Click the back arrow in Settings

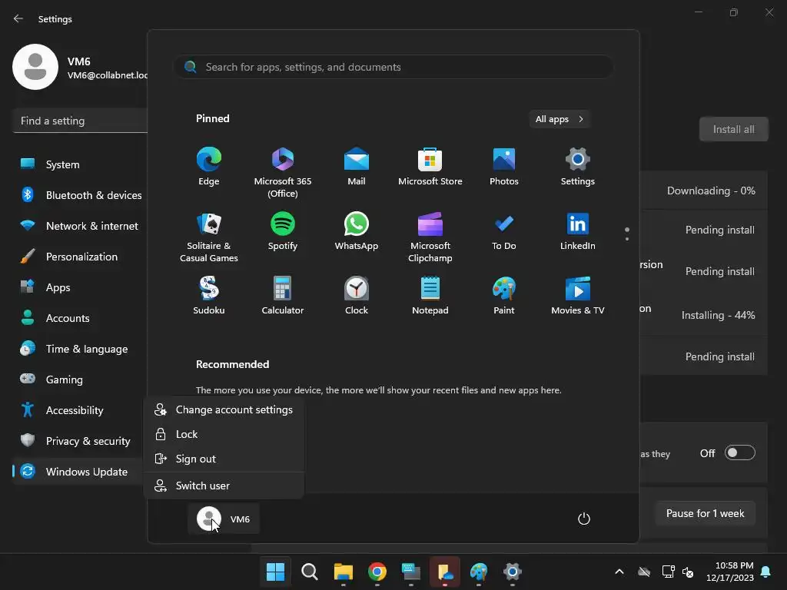pos(18,18)
